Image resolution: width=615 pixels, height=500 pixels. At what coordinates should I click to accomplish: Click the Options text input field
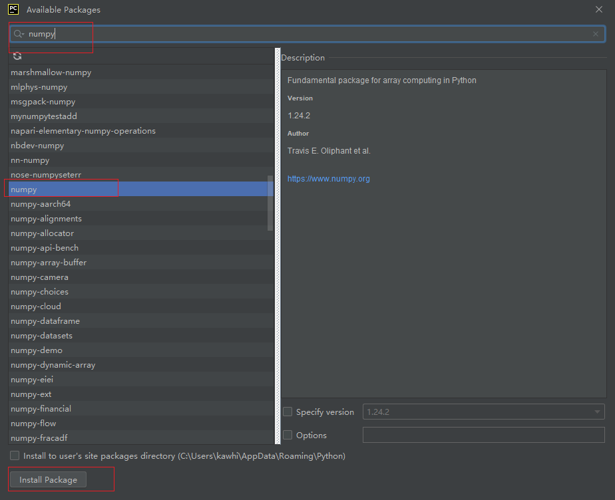(484, 435)
